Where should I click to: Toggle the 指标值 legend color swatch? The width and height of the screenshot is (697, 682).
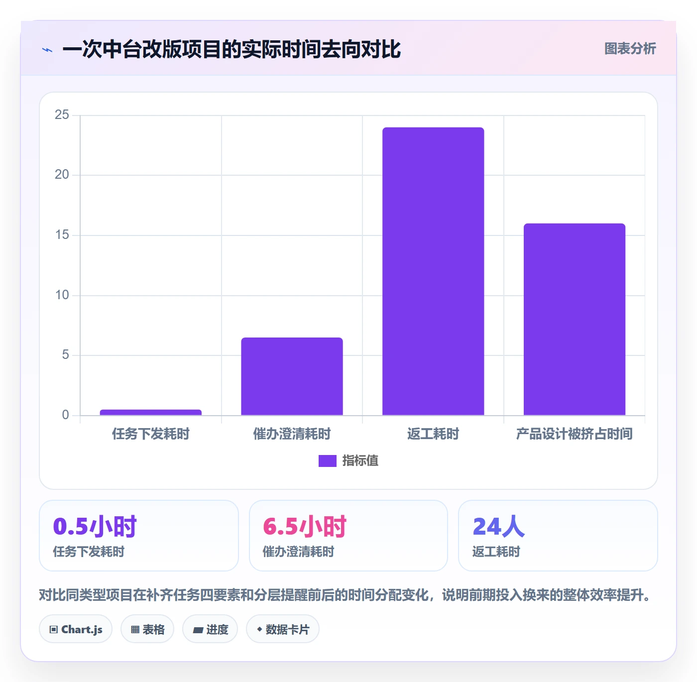tap(328, 461)
